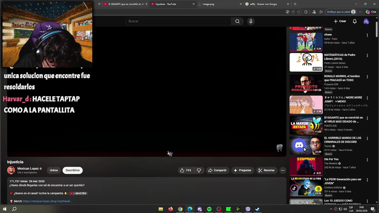Open the alex05bir channel link

coord(78,193)
